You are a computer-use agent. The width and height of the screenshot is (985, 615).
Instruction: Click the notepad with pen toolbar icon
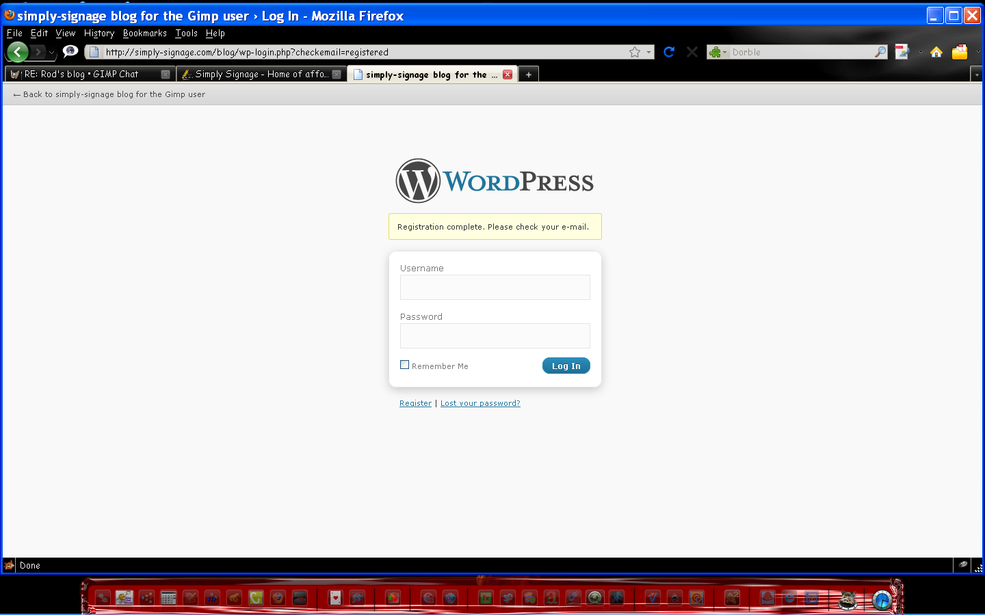click(x=902, y=52)
